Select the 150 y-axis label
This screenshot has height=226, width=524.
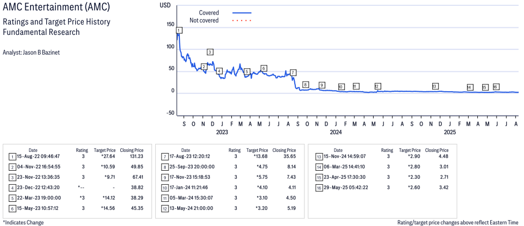point(170,24)
